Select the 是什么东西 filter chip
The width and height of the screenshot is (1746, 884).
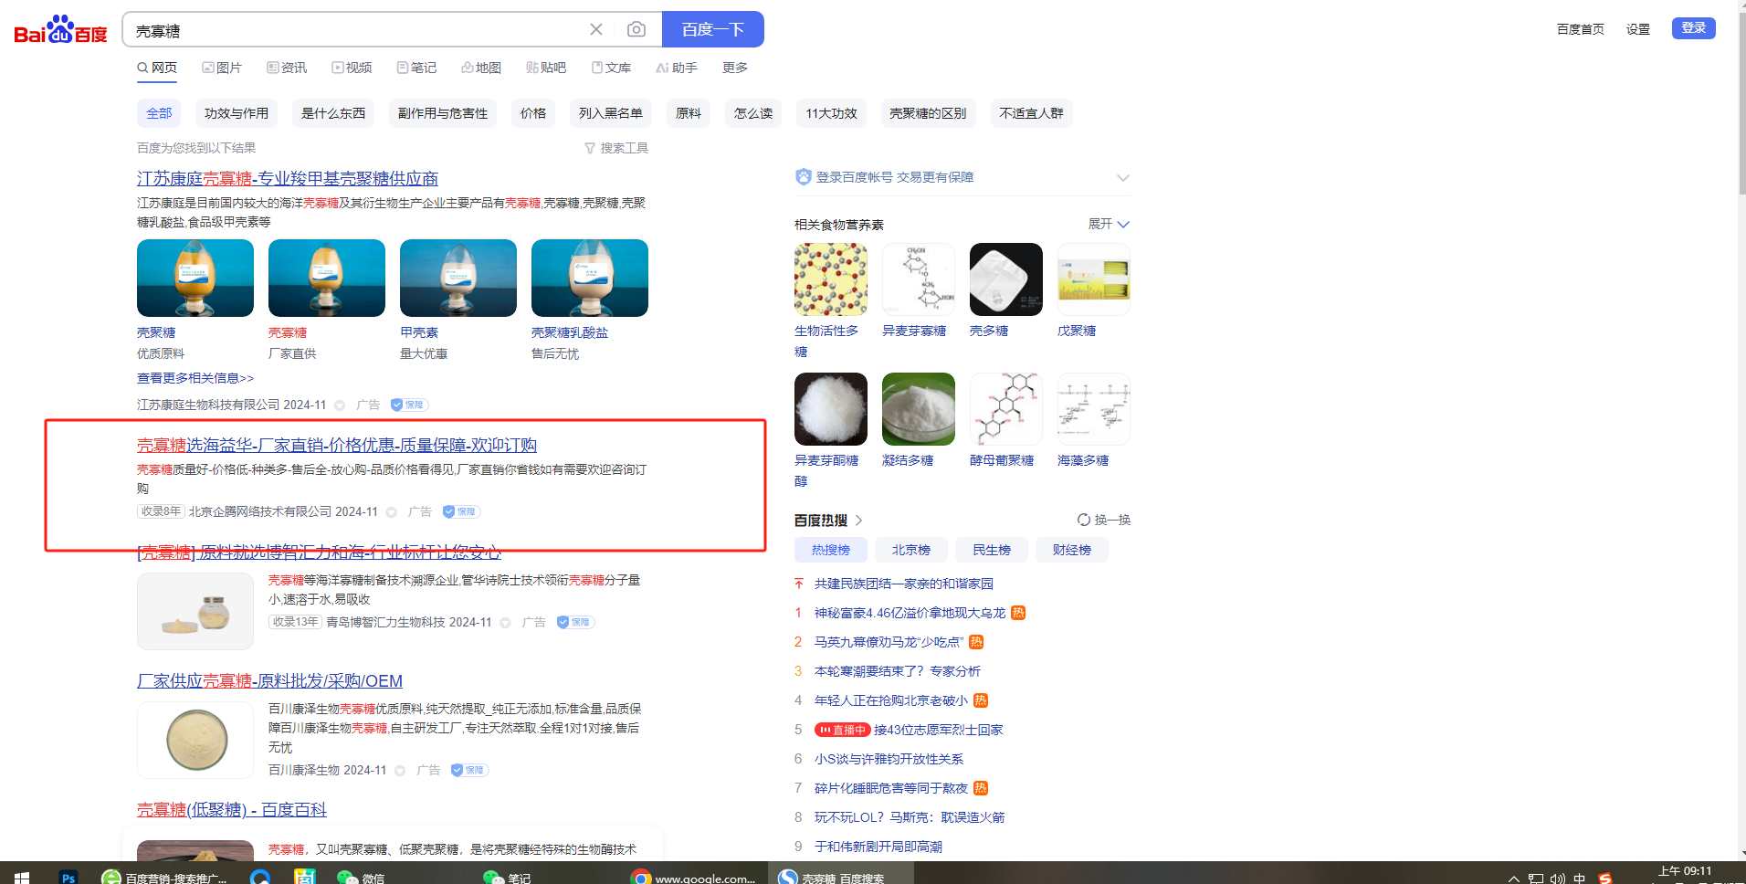tap(333, 113)
